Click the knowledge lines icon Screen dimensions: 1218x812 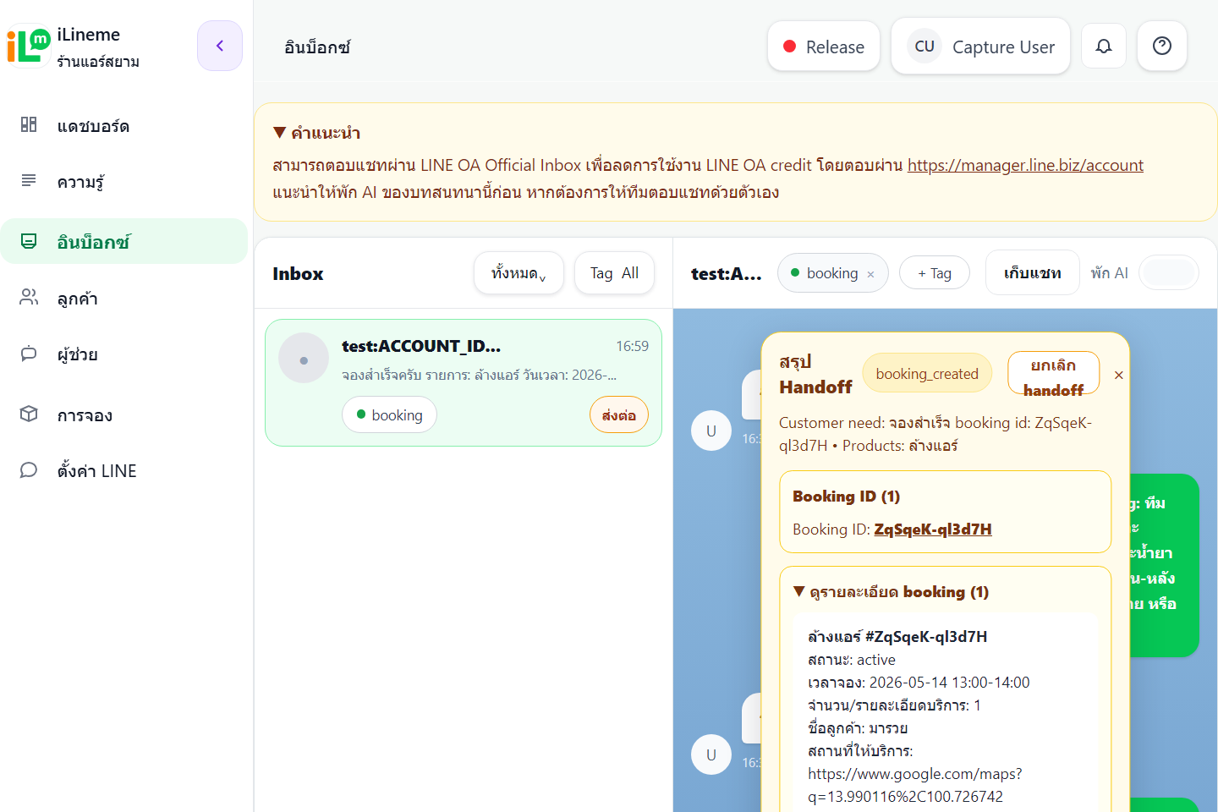tap(29, 180)
